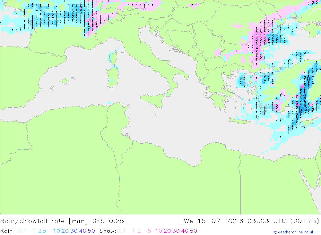Click the island of Crete on the map
The width and height of the screenshot is (321, 235).
pyautogui.click(x=240, y=121)
